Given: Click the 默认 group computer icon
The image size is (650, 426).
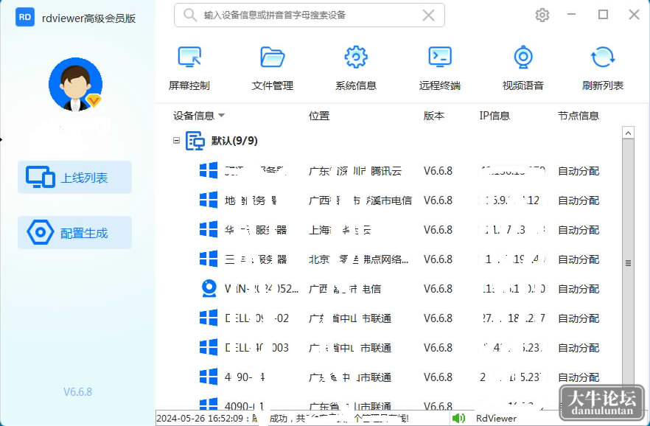Looking at the screenshot, I should [195, 141].
